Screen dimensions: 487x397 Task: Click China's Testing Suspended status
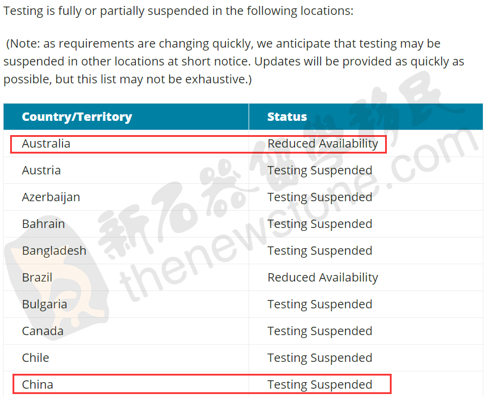[x=320, y=385]
